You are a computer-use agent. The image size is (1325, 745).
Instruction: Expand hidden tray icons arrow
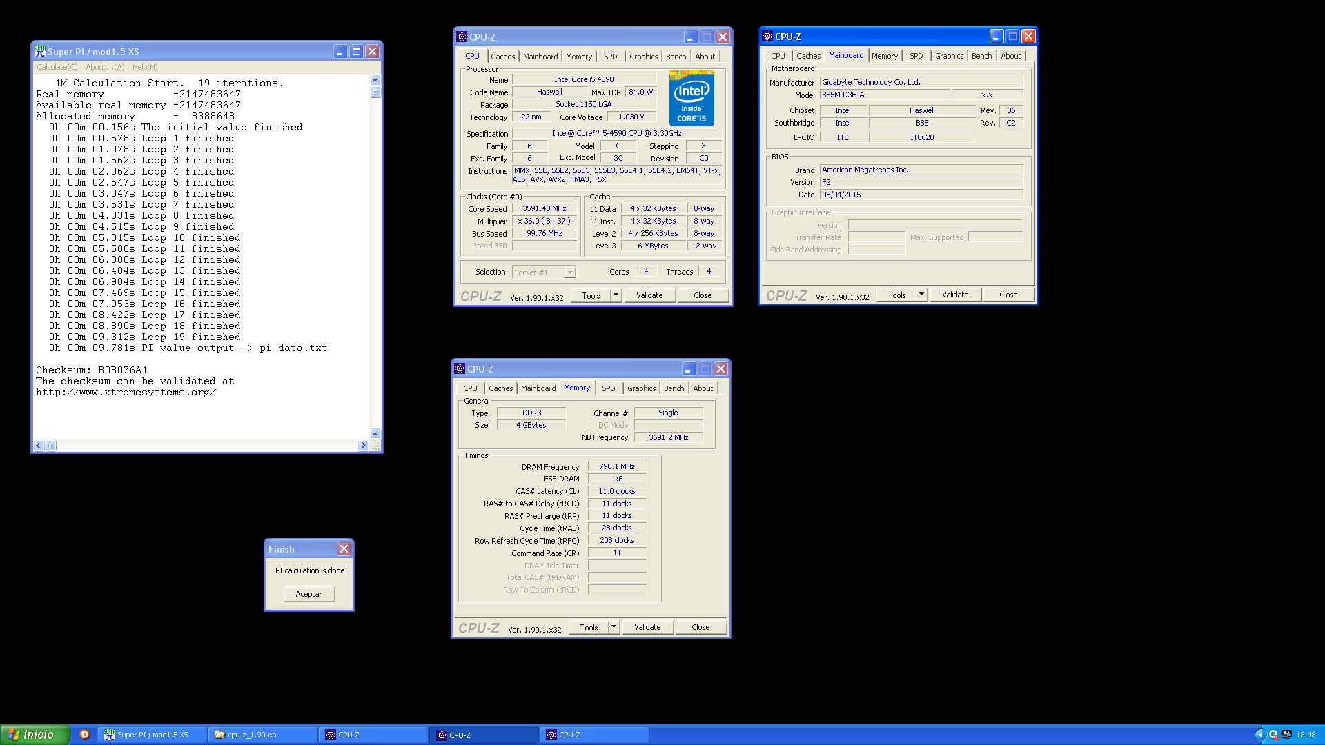[x=1260, y=735]
